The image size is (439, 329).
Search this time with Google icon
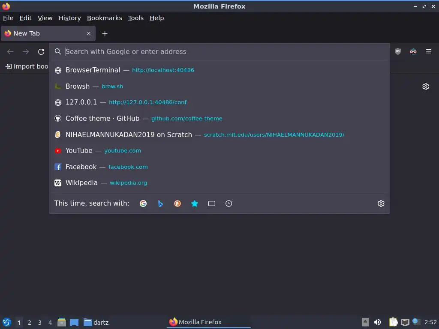[x=143, y=203]
